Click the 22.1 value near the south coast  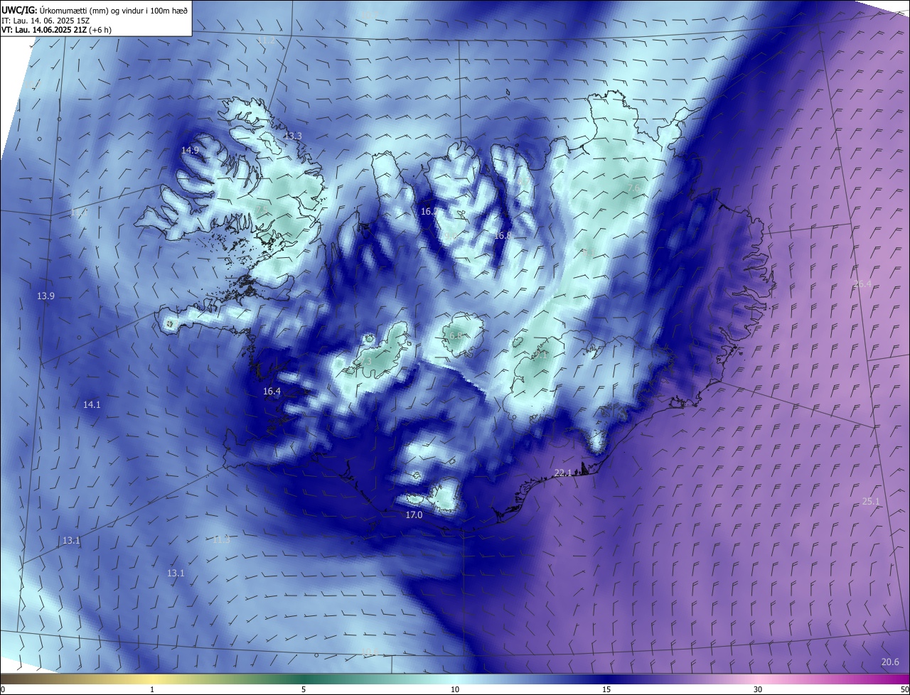pyautogui.click(x=563, y=473)
